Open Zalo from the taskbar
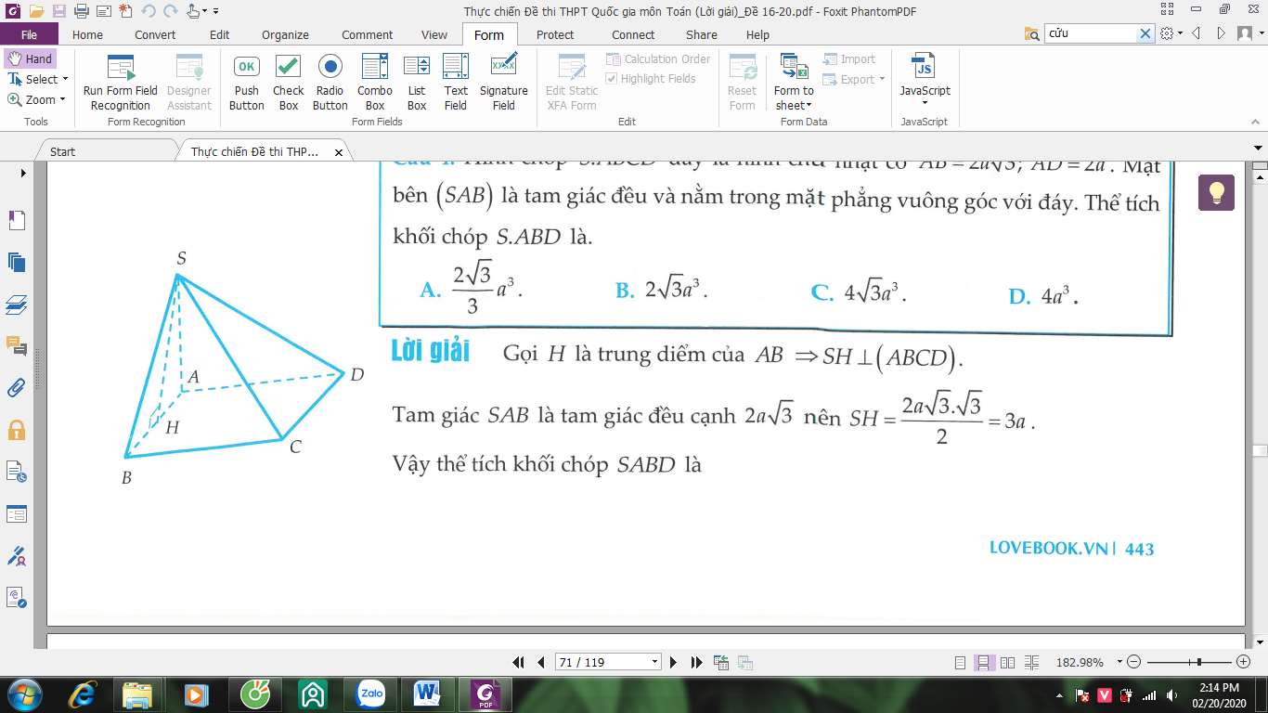Viewport: 1268px width, 713px height. pyautogui.click(x=371, y=694)
